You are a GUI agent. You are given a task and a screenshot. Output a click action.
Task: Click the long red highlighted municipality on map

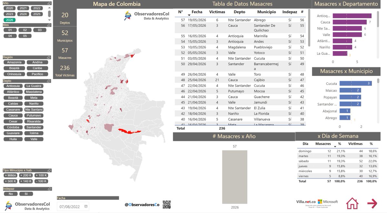coord(129,131)
